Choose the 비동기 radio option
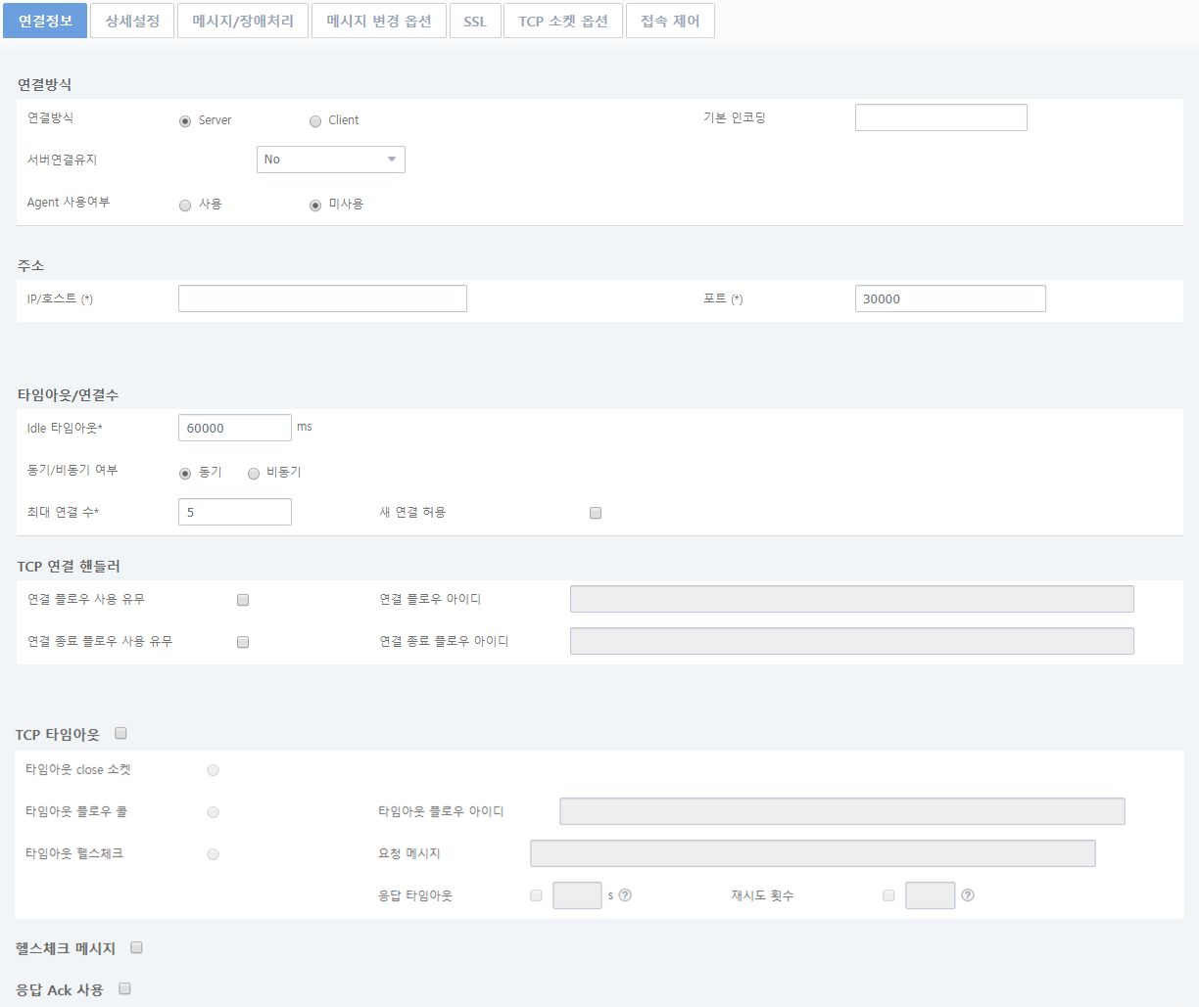 click(x=254, y=474)
